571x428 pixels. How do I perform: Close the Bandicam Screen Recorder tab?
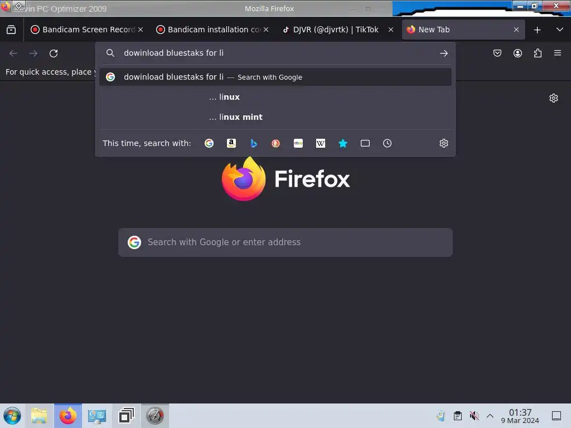(141, 30)
